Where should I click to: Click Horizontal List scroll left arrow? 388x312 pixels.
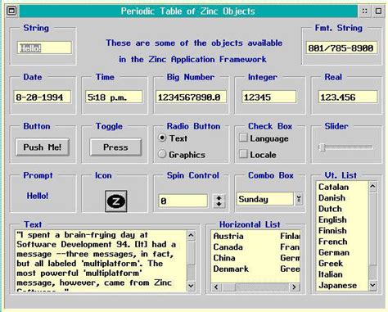click(216, 287)
